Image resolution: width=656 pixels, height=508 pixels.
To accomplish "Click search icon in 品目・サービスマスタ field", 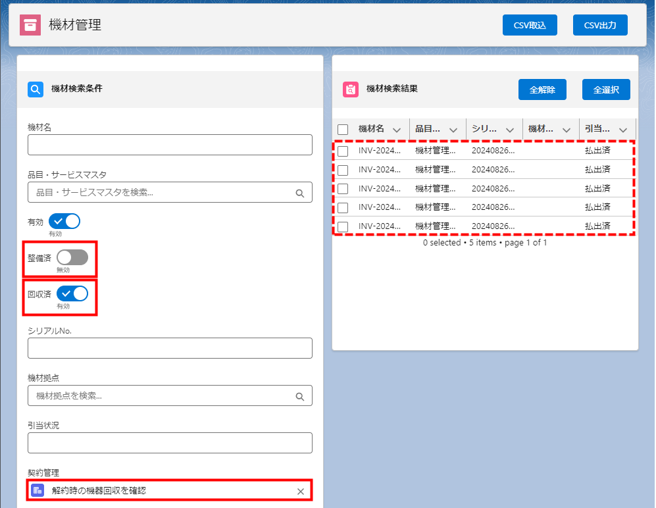I will (299, 193).
